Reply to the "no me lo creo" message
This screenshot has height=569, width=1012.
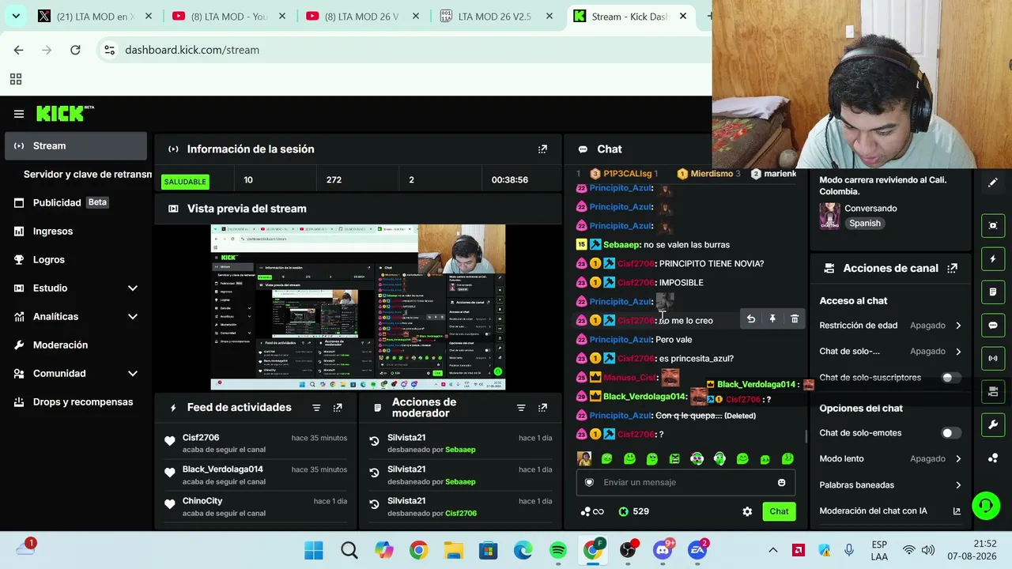[x=751, y=319]
